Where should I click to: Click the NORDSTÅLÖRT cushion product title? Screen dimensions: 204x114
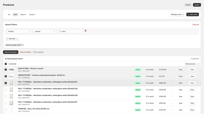click(x=41, y=75)
